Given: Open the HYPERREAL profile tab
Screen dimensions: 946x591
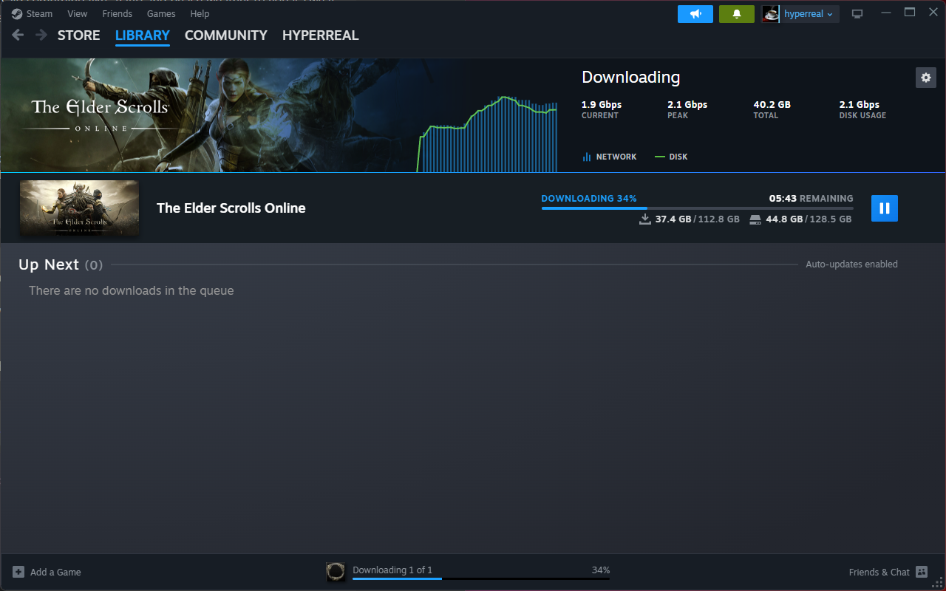Looking at the screenshot, I should point(320,35).
